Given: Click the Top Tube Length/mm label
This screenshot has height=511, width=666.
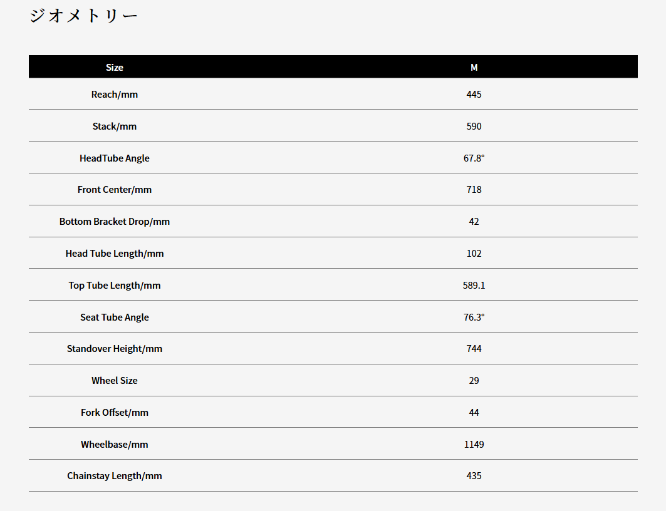Looking at the screenshot, I should click(x=115, y=286).
